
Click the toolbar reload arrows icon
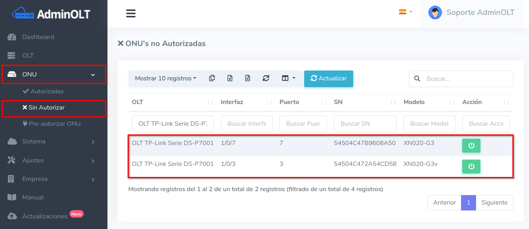266,78
